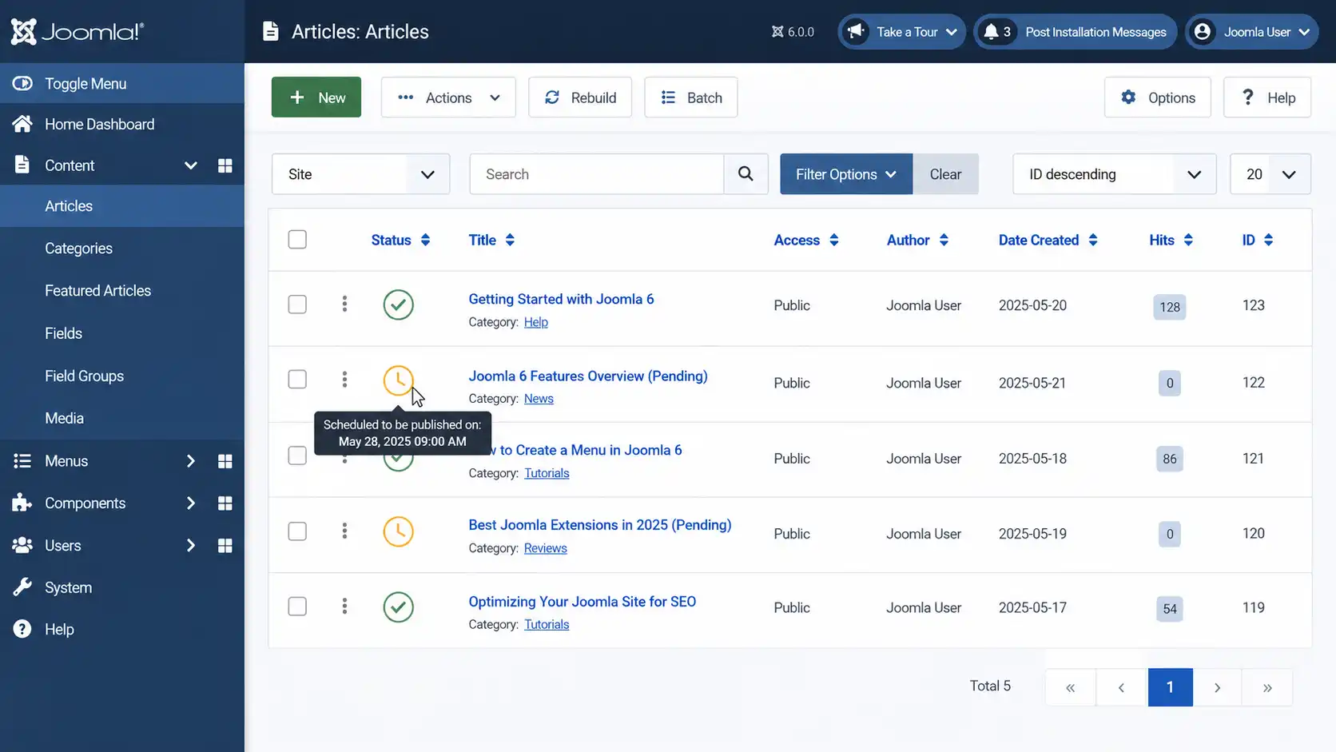Image resolution: width=1336 pixels, height=752 pixels.
Task: Toggle published status of Getting Started article
Action: [398, 304]
